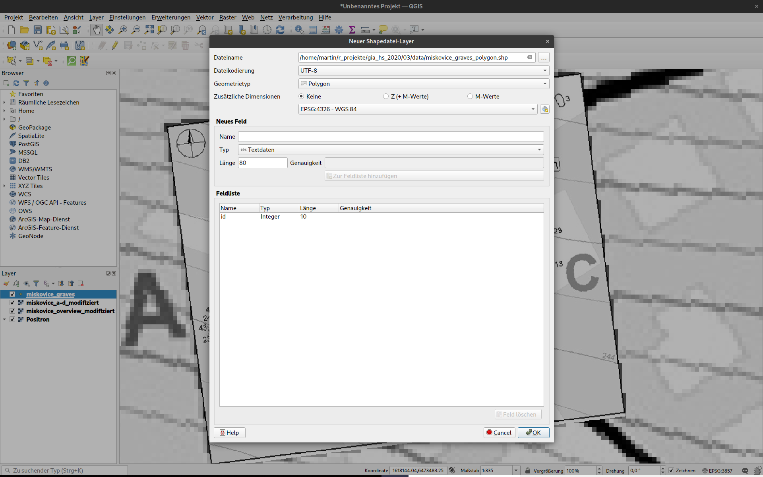Open the Dateikodierung UTF-8 dropdown

tap(424, 71)
